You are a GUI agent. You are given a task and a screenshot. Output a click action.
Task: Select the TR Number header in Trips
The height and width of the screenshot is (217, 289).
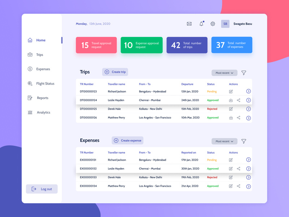point(87,84)
